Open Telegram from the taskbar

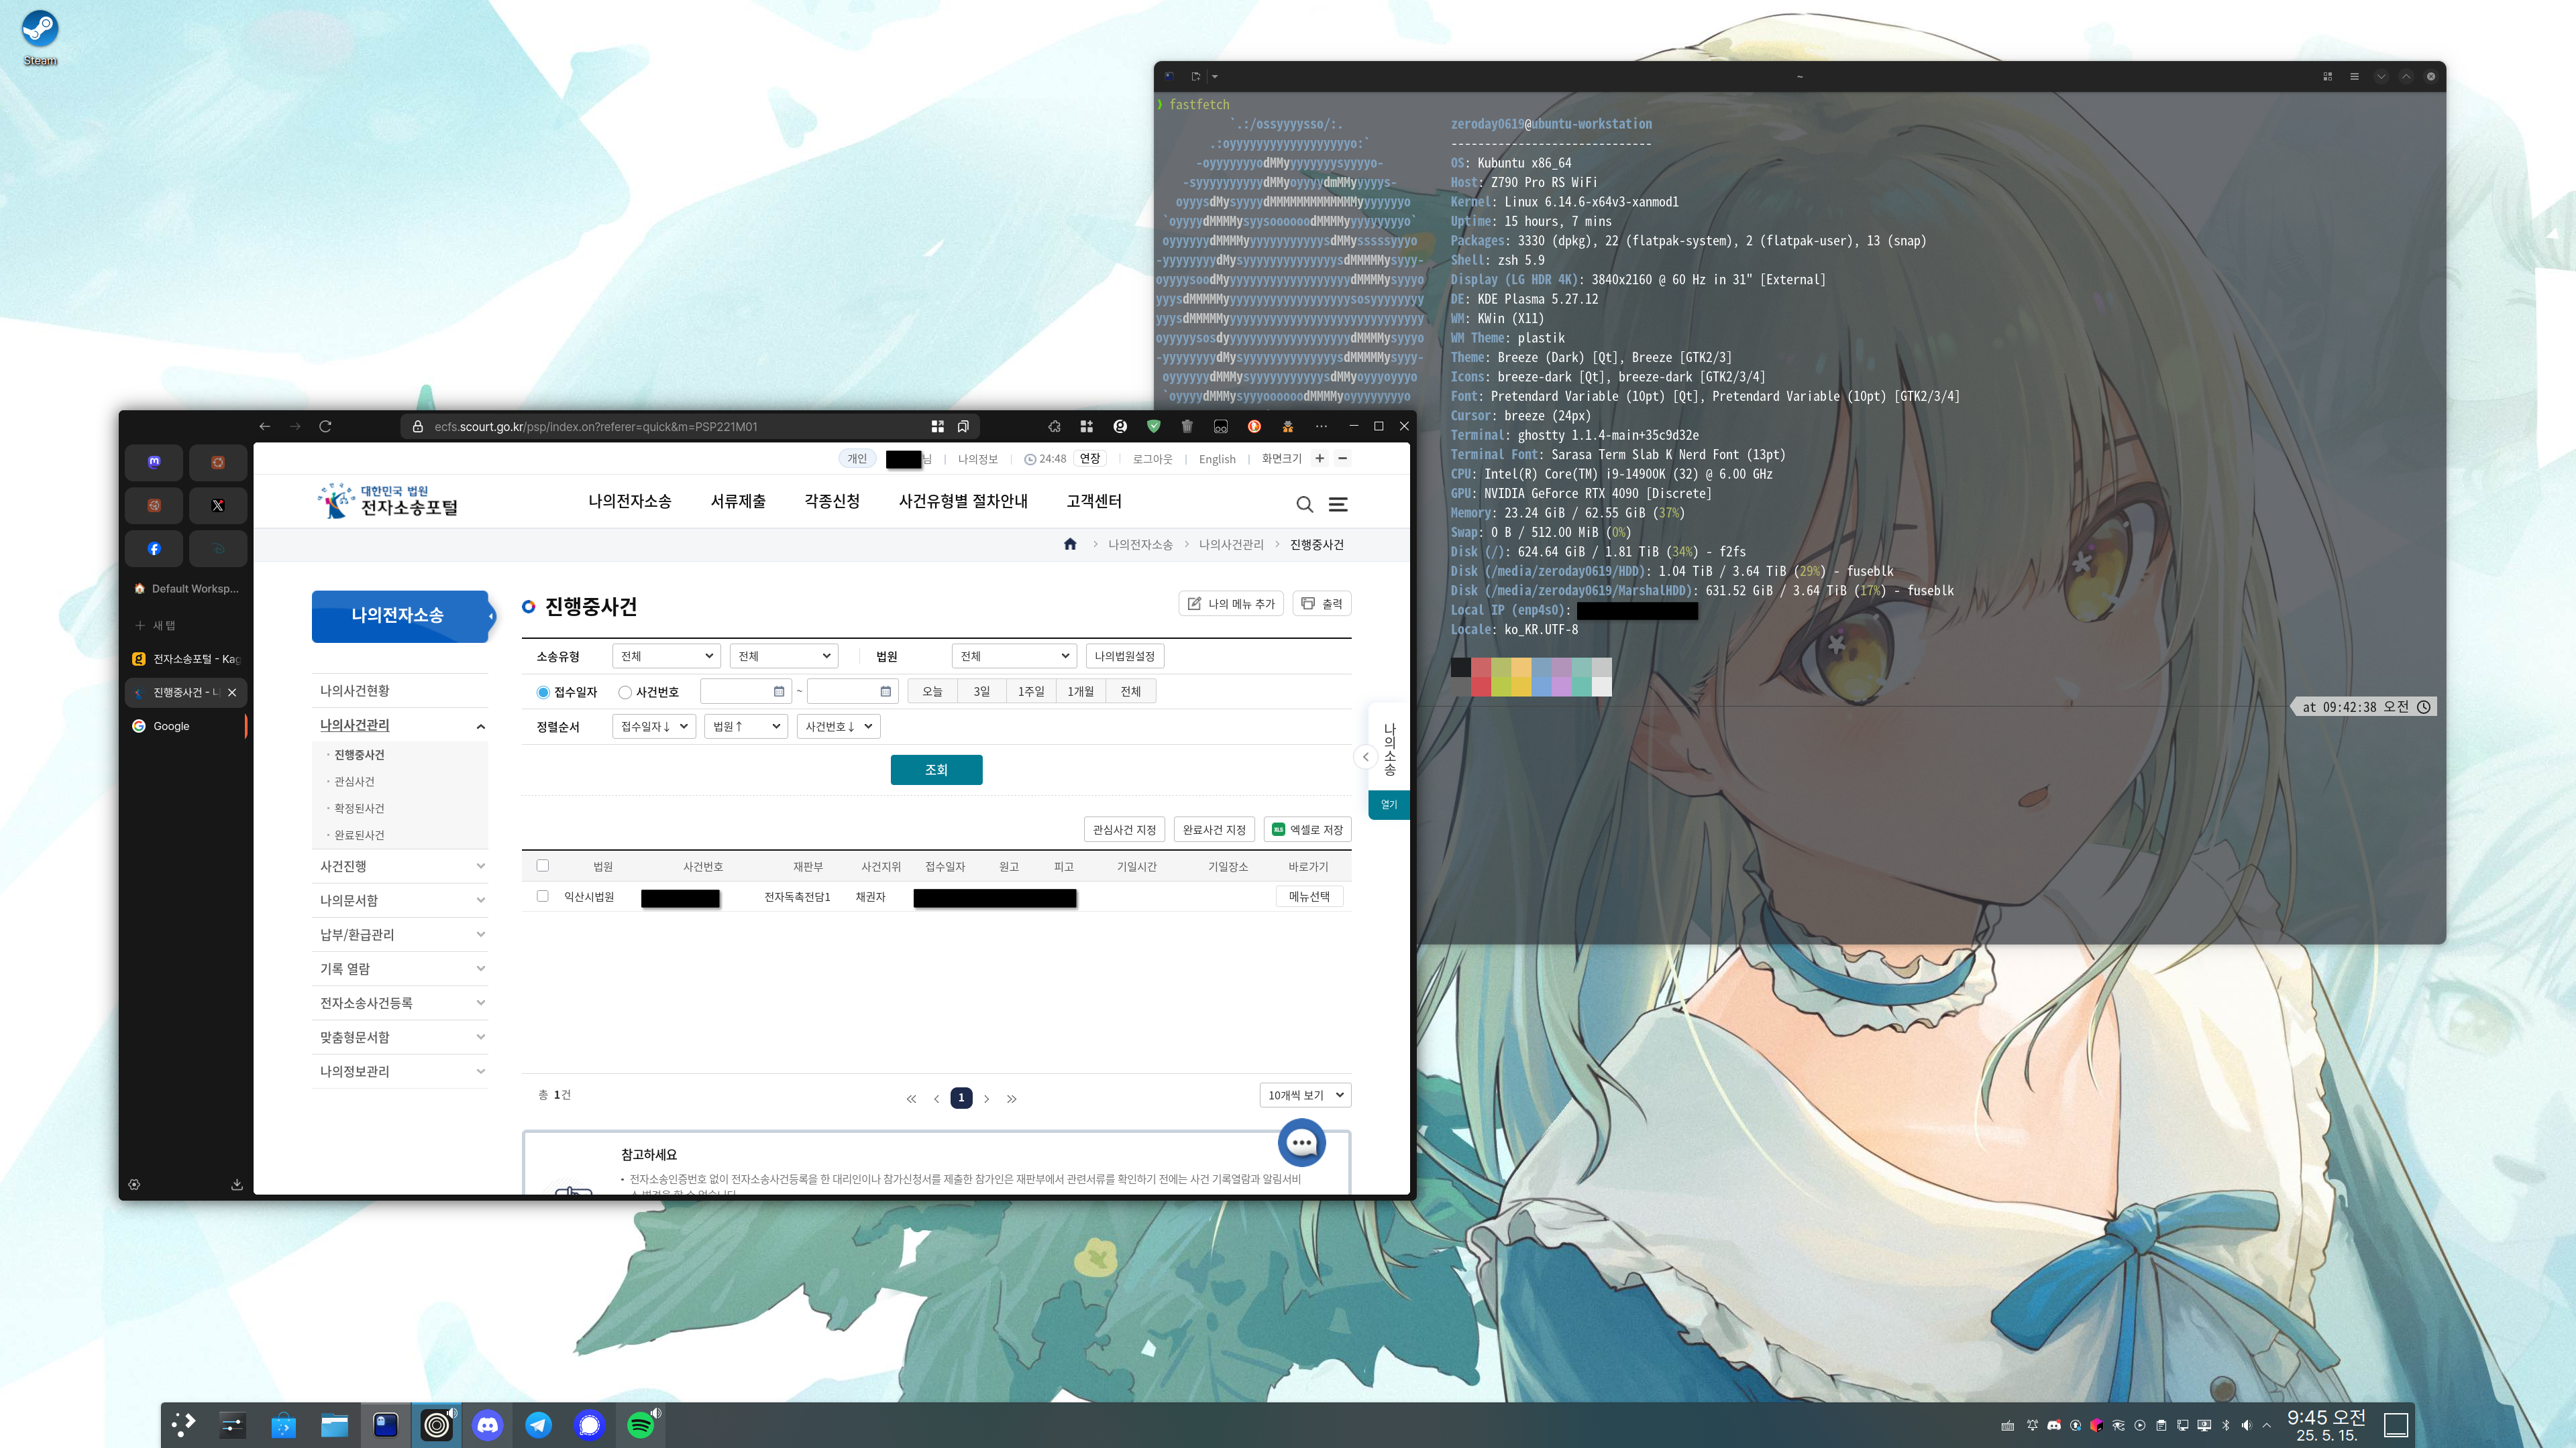(539, 1426)
